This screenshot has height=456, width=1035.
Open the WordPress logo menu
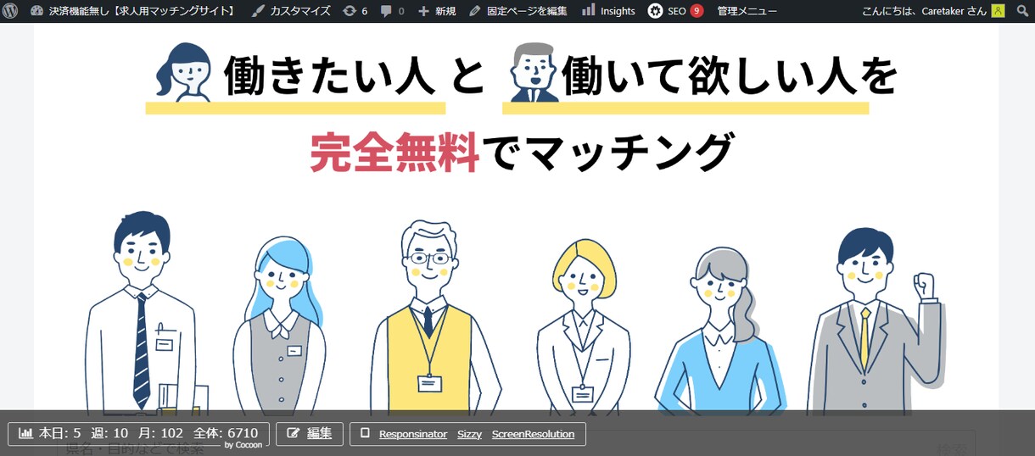tap(10, 11)
